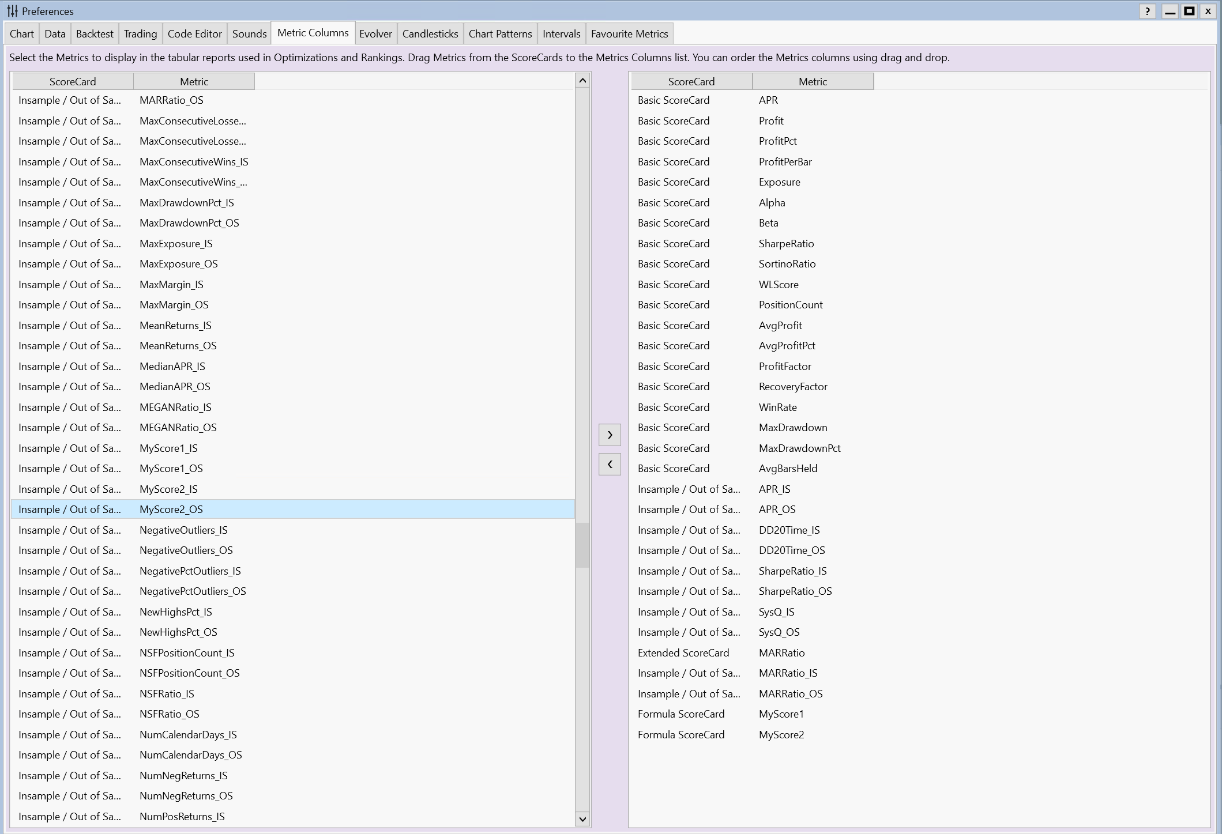The image size is (1222, 834).
Task: Open the Backtest tab
Action: click(95, 34)
